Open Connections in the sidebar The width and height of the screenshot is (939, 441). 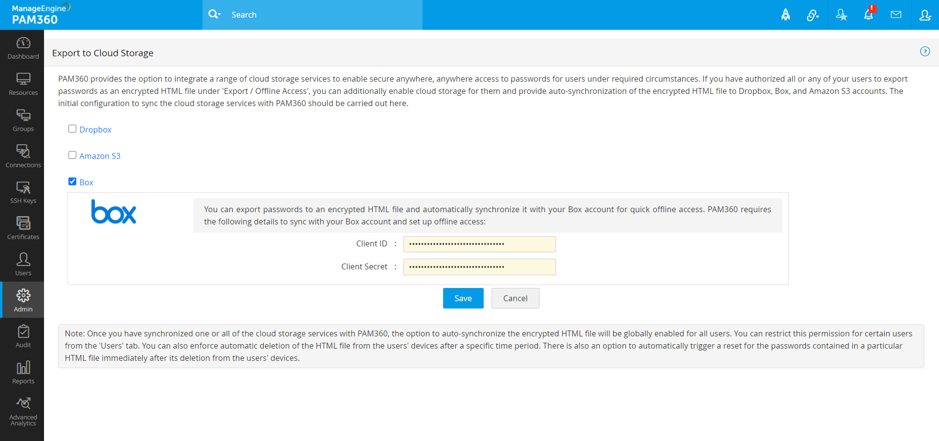click(23, 156)
